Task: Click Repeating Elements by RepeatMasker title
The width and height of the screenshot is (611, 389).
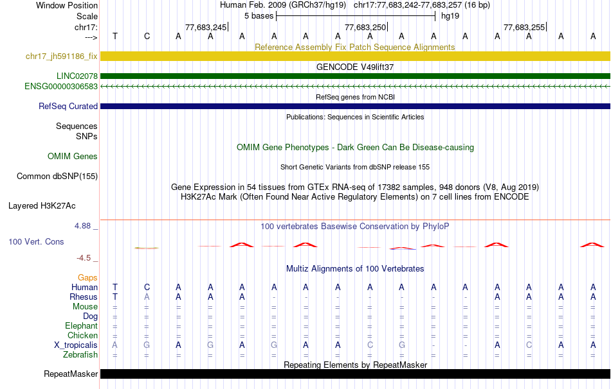Action: 356,365
